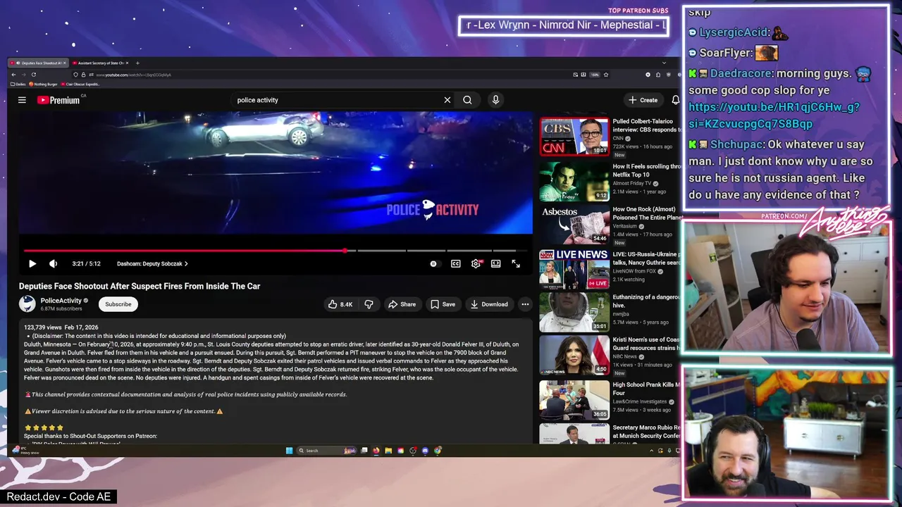Save video to a playlist
Screen dimensions: 902x507
(x=443, y=304)
